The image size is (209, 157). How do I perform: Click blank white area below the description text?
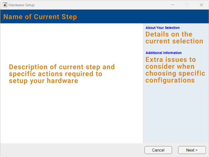tap(72, 115)
